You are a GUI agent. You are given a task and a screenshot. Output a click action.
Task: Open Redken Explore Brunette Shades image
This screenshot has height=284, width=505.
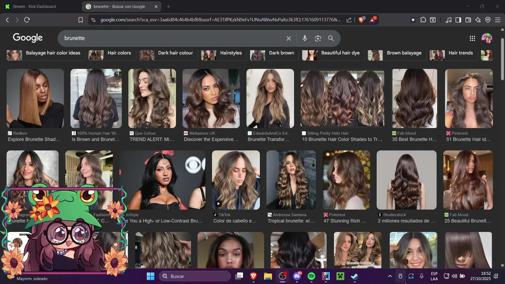click(x=35, y=98)
